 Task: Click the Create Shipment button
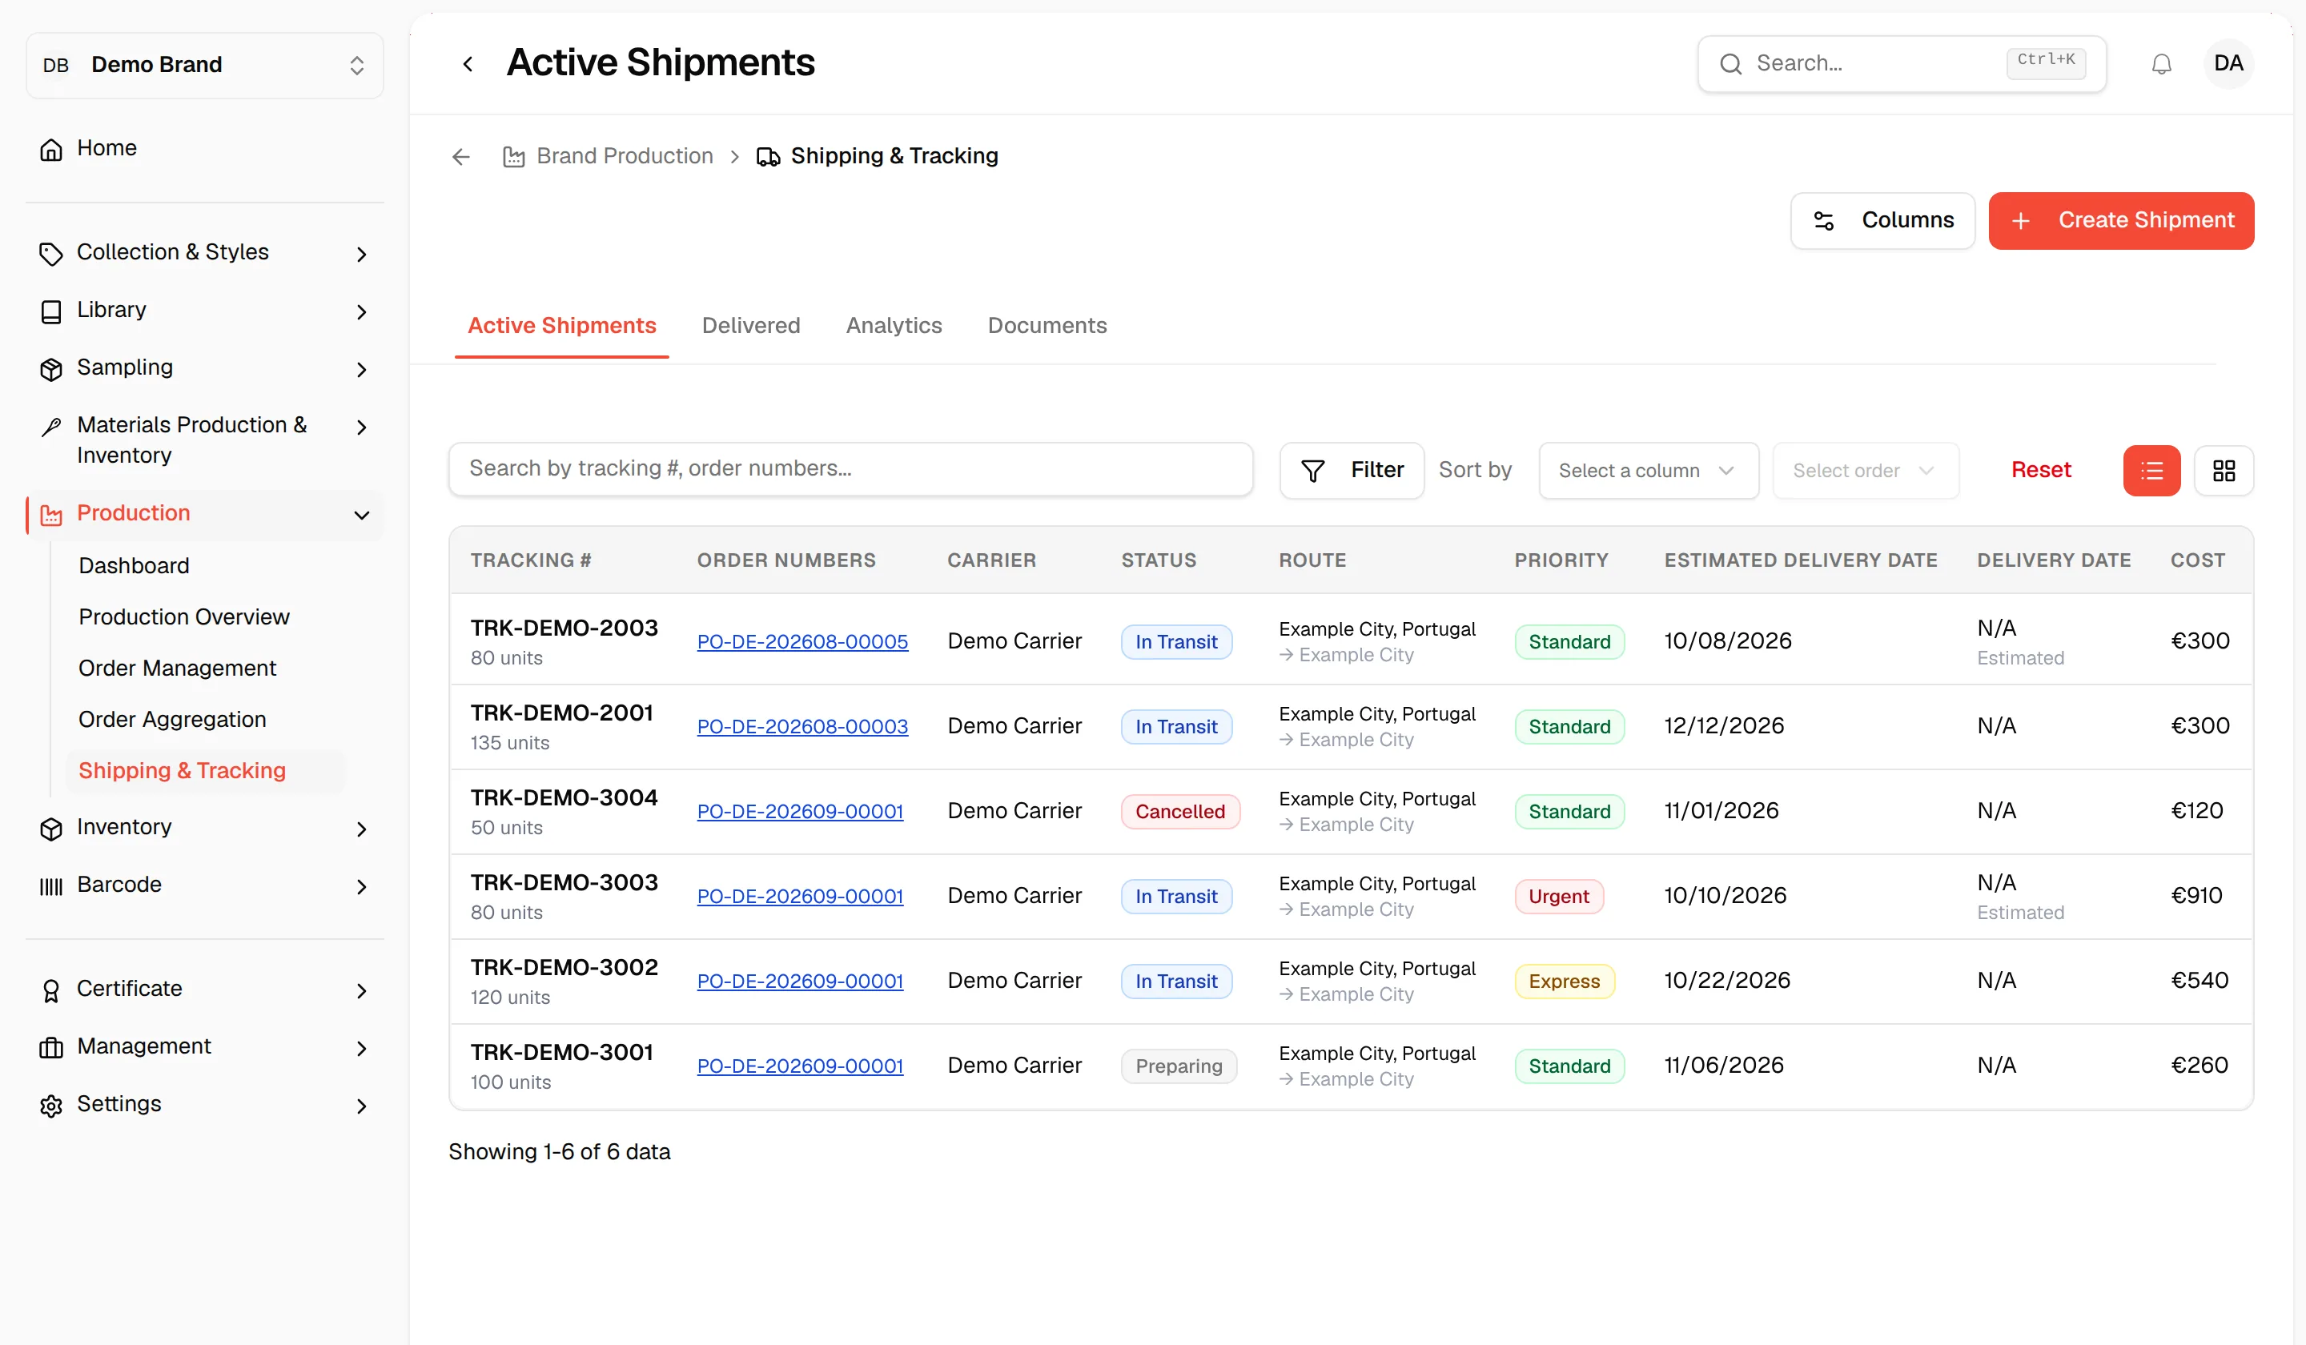coord(2120,220)
